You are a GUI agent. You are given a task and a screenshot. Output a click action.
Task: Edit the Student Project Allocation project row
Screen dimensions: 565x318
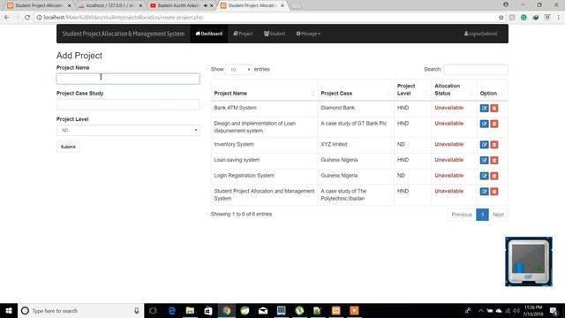pyautogui.click(x=484, y=192)
